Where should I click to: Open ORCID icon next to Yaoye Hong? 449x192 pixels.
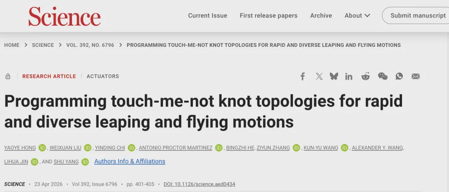42,148
